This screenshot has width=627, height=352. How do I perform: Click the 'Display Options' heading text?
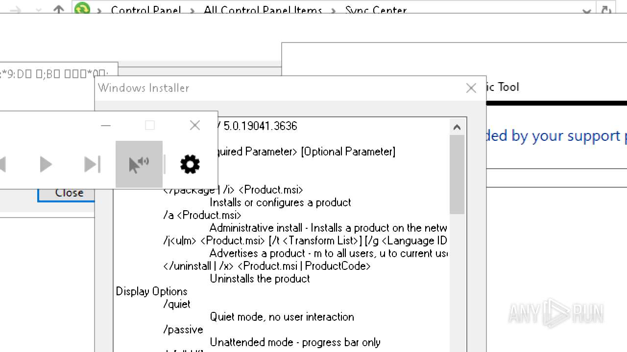[x=152, y=291]
